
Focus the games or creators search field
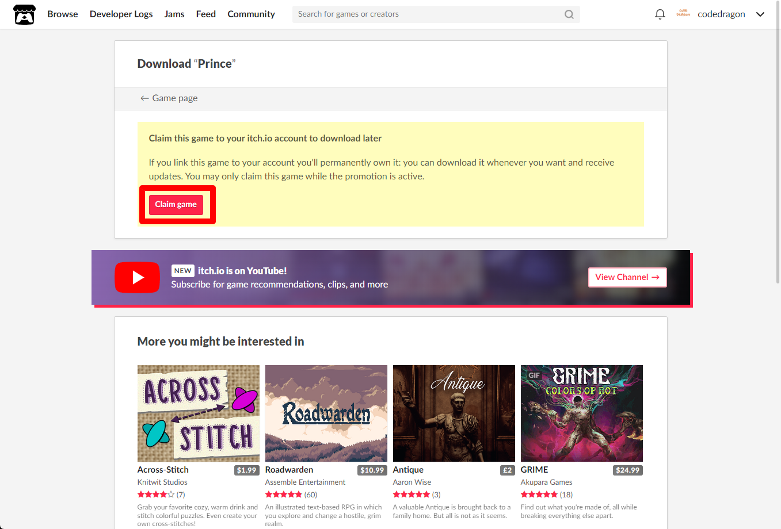click(436, 14)
